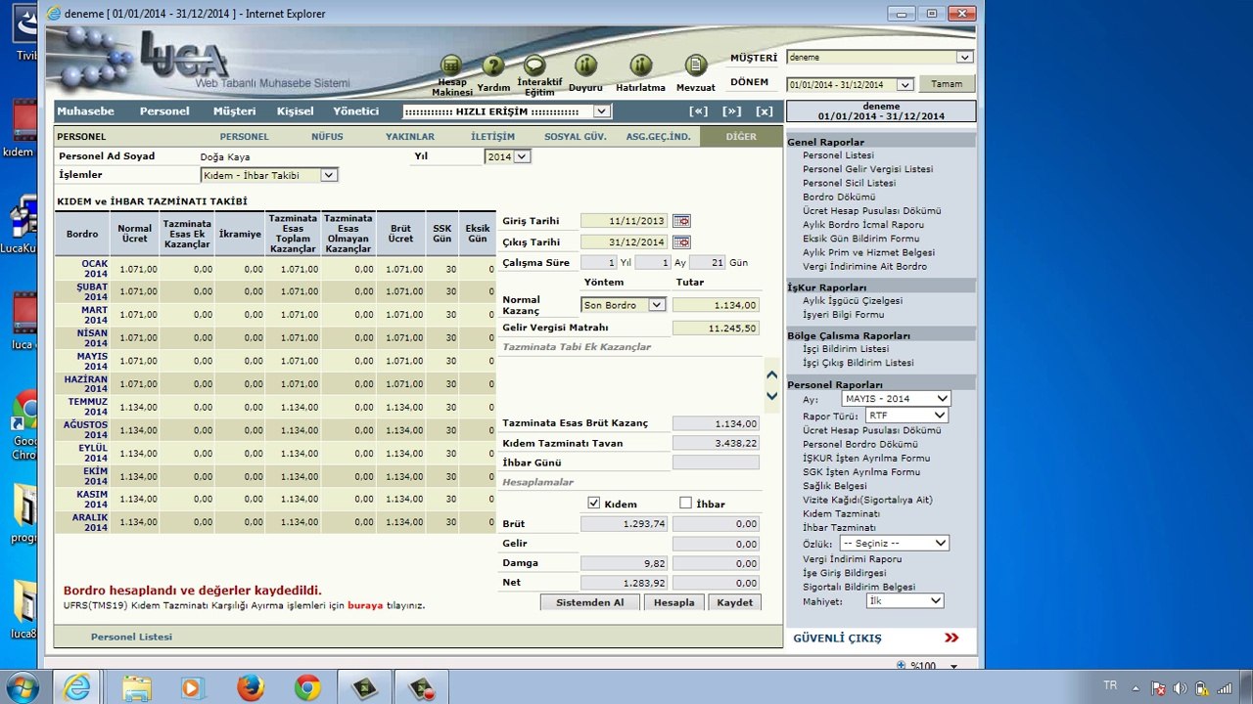This screenshot has height=704, width=1253.
Task: Enable the İhbar checkbox
Action: click(x=686, y=503)
